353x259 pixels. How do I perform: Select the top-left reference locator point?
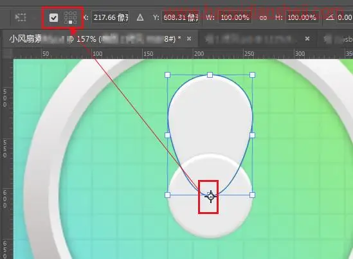(x=66, y=13)
